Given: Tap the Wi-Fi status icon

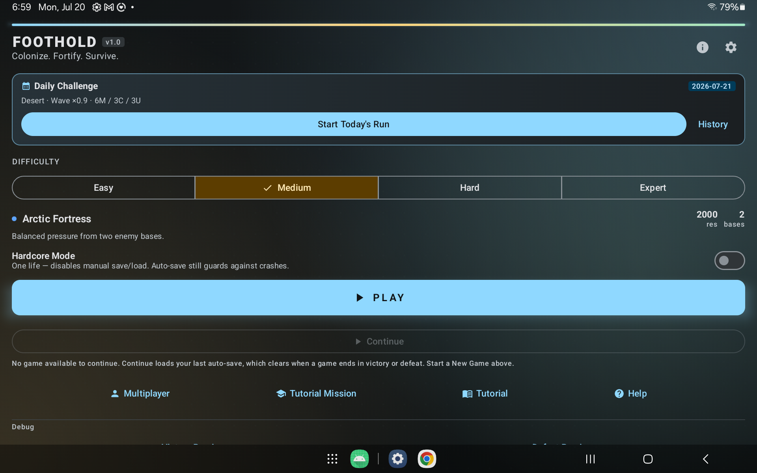Looking at the screenshot, I should tap(712, 7).
